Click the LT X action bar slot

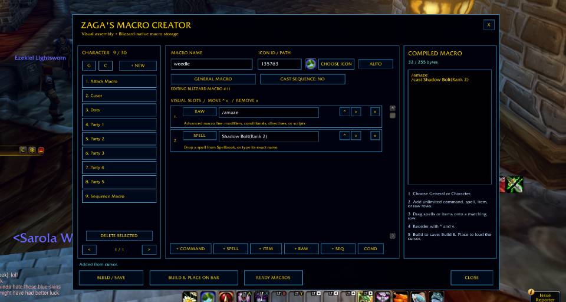(261, 297)
